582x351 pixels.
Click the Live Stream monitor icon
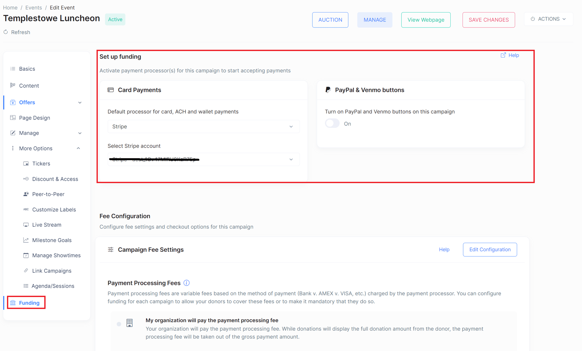coord(26,225)
